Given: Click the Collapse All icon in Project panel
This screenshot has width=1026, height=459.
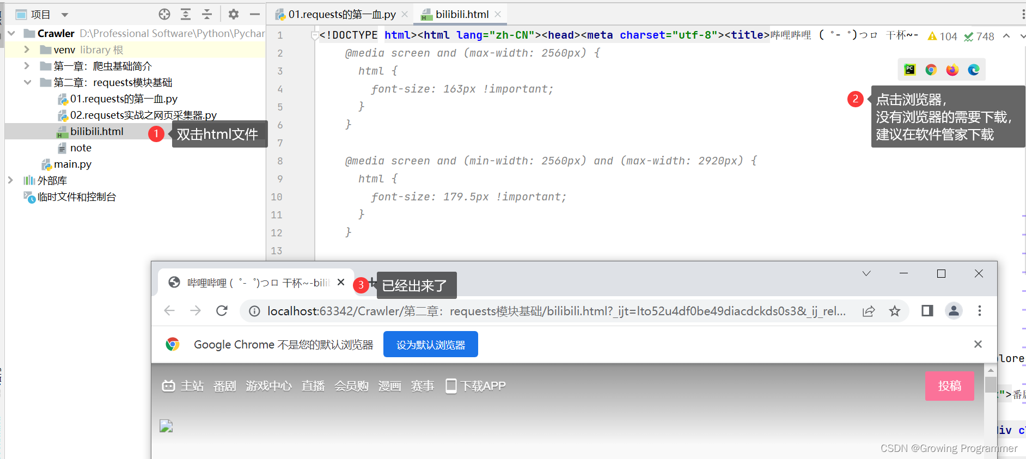Looking at the screenshot, I should (207, 14).
